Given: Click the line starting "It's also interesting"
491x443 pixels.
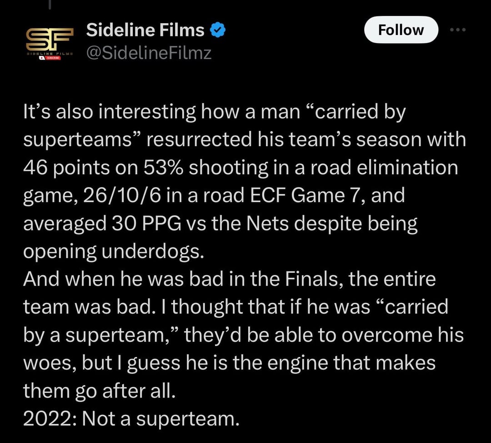Looking at the screenshot, I should click(214, 112).
